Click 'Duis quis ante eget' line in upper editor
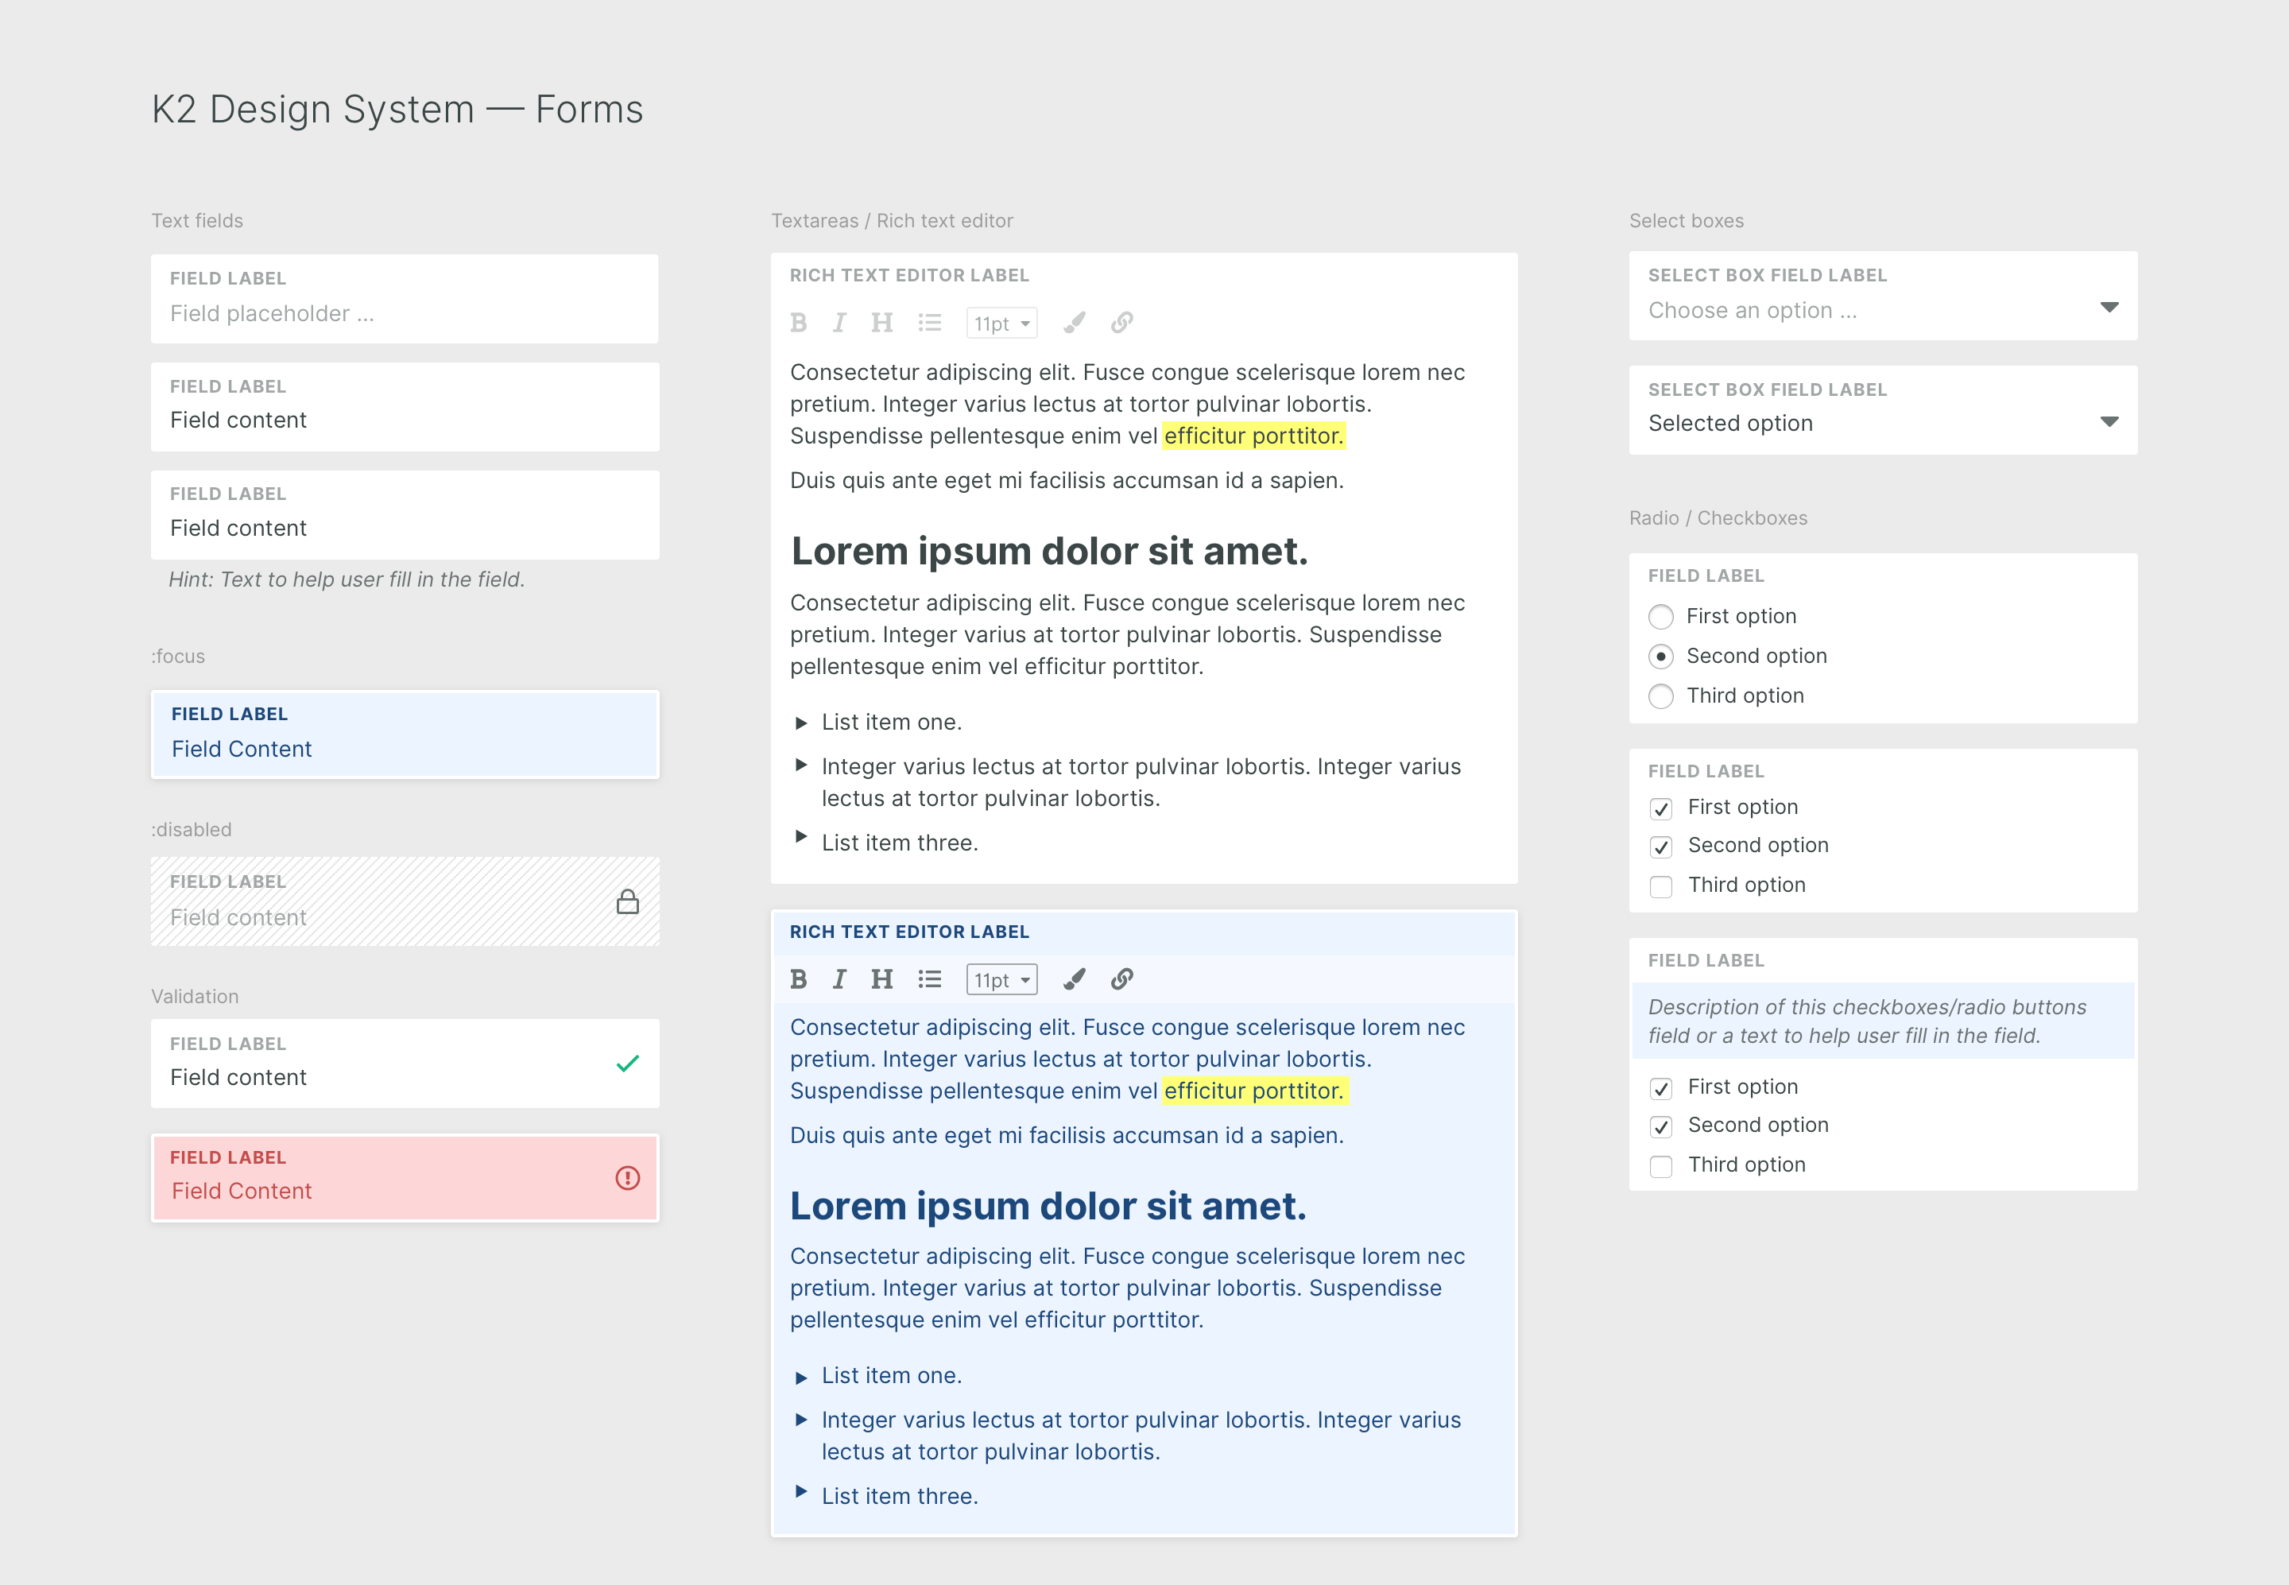 coord(1067,481)
